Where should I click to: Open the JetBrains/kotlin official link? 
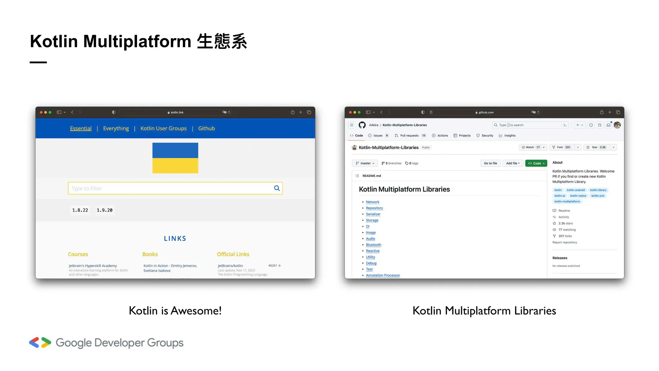point(230,266)
